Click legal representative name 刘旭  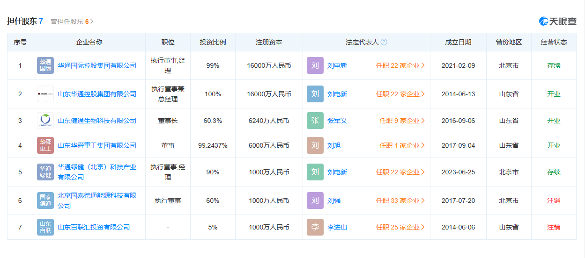point(334,145)
